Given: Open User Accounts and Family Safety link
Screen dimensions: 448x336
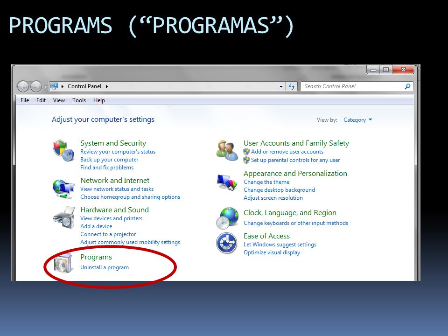Looking at the screenshot, I should coord(296,143).
